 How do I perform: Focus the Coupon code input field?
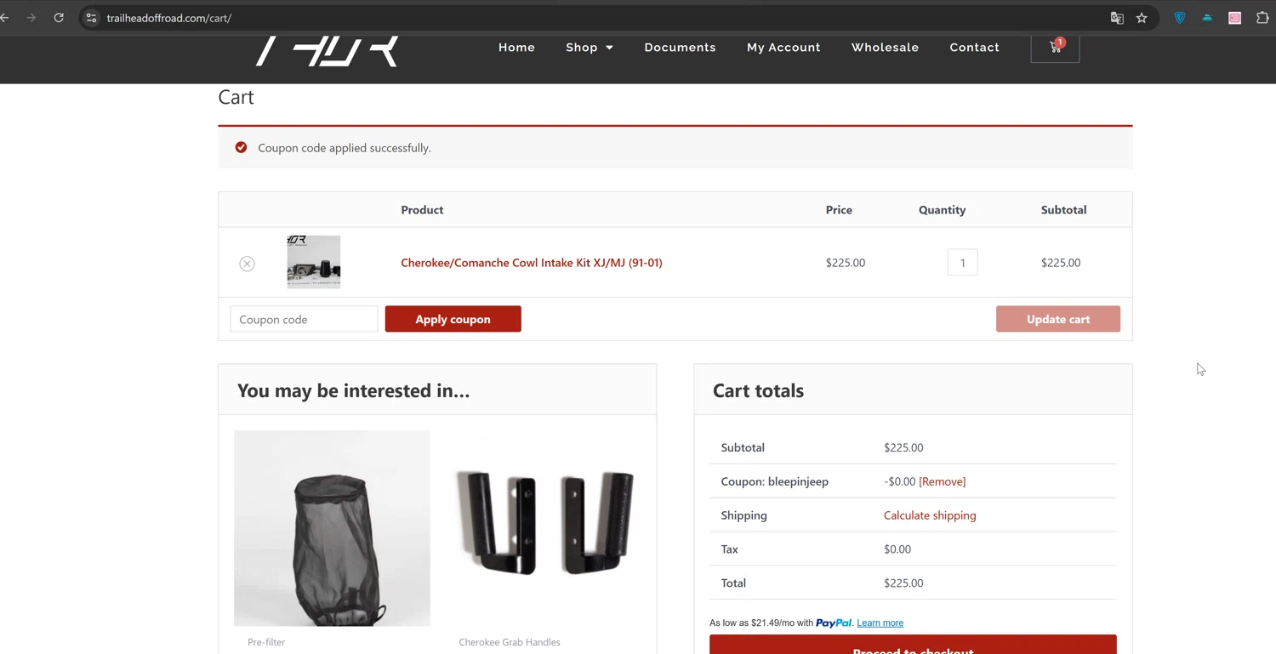(x=304, y=319)
